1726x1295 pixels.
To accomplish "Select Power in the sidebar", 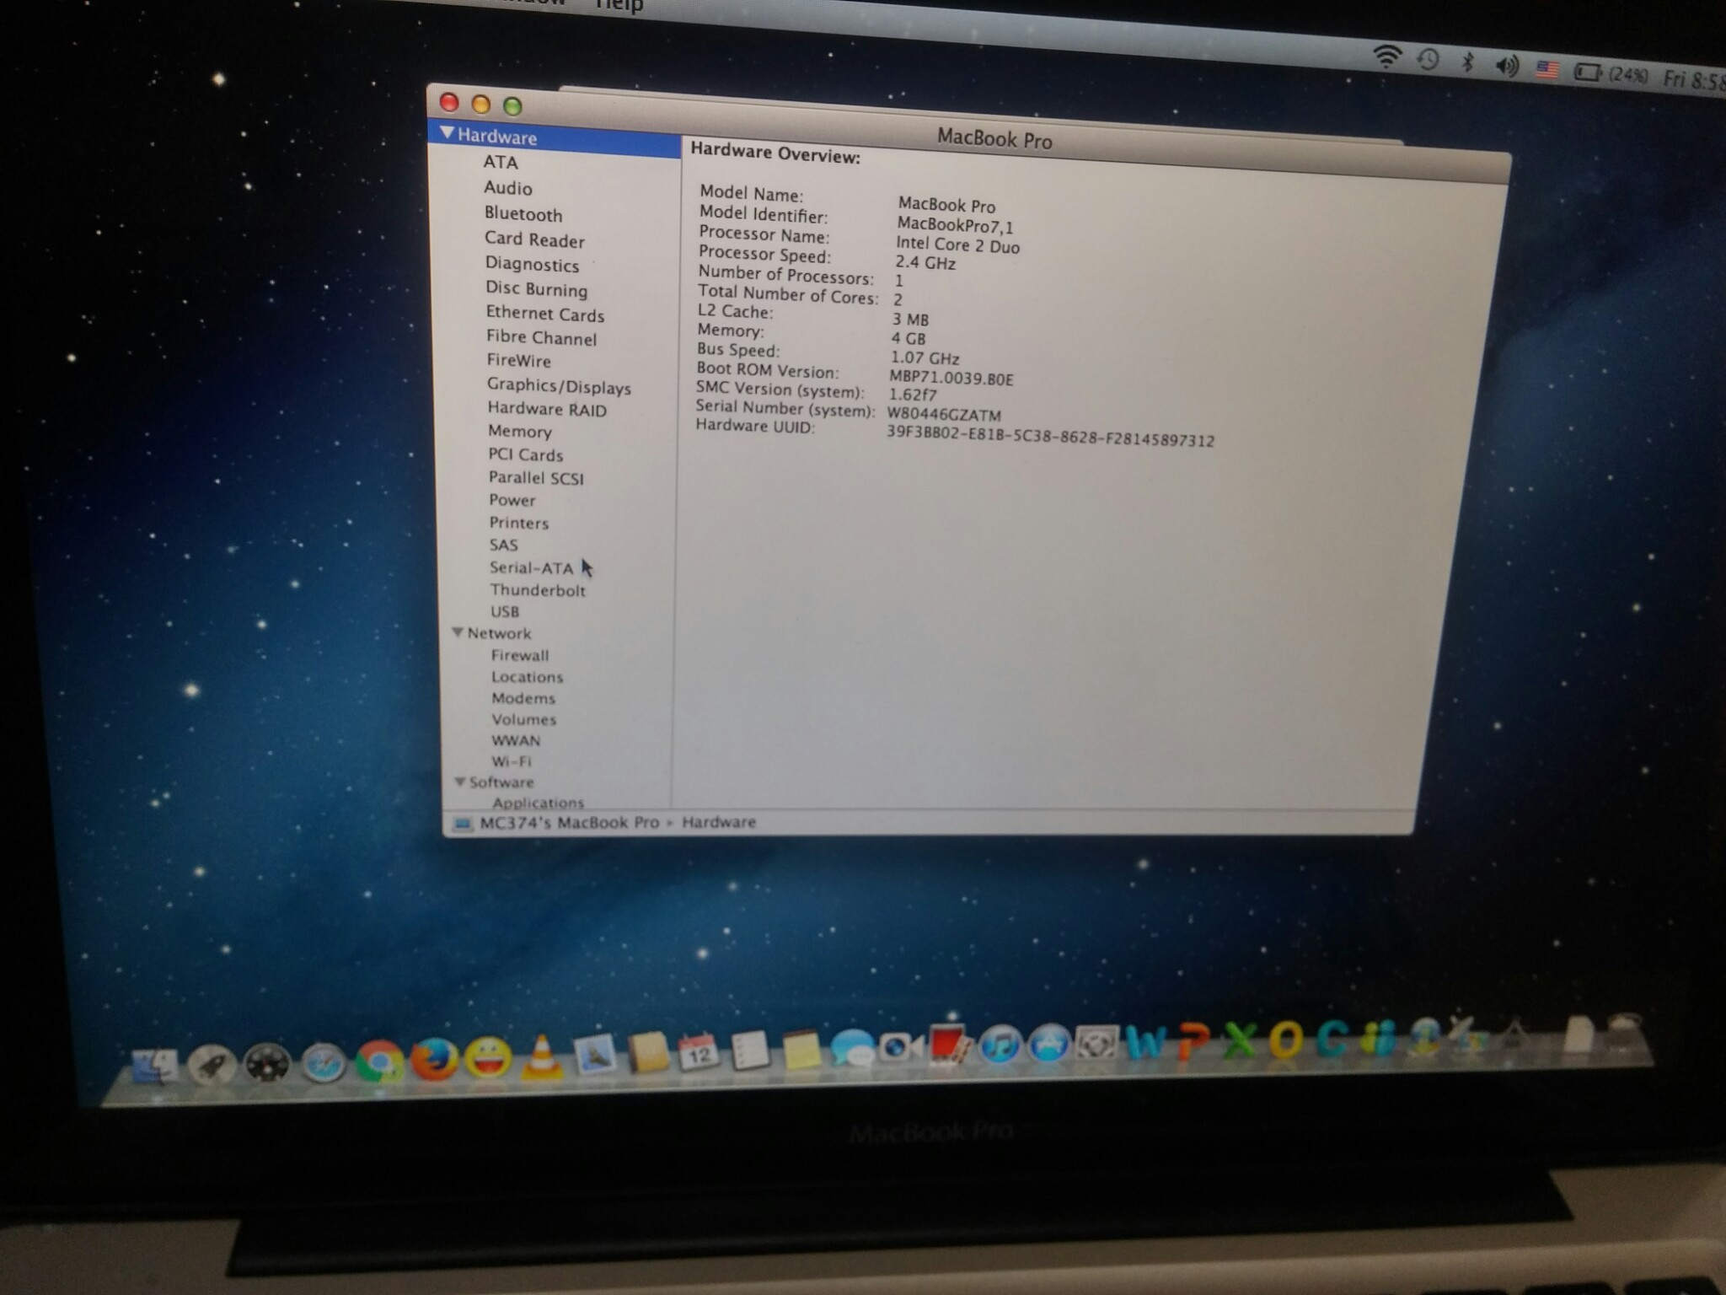I will 512,500.
